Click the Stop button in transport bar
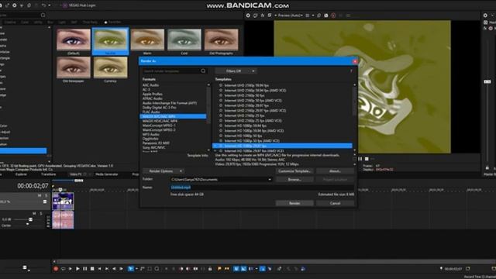Screen dimensions: 496x279 pos(92,269)
